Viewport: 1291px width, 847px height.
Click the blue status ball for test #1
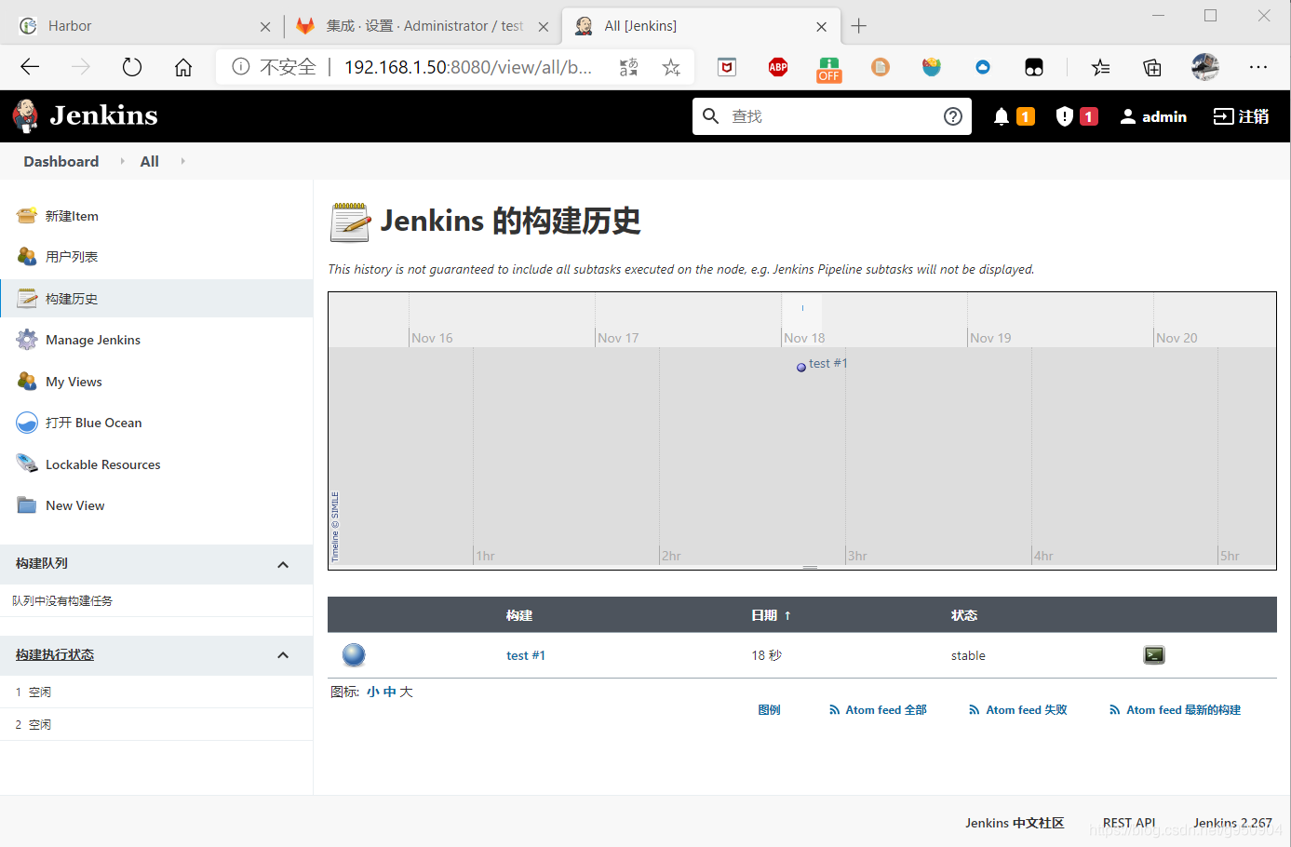354,655
